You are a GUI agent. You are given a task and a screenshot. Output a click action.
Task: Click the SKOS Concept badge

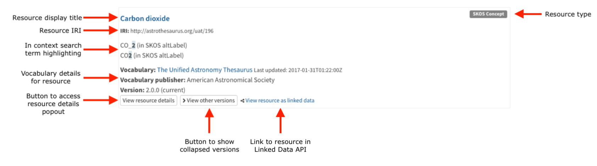tap(488, 14)
